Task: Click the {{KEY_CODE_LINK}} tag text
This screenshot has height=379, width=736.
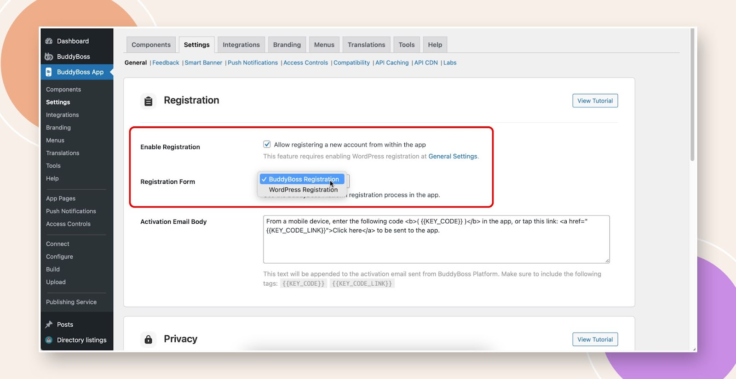Action: coord(362,283)
